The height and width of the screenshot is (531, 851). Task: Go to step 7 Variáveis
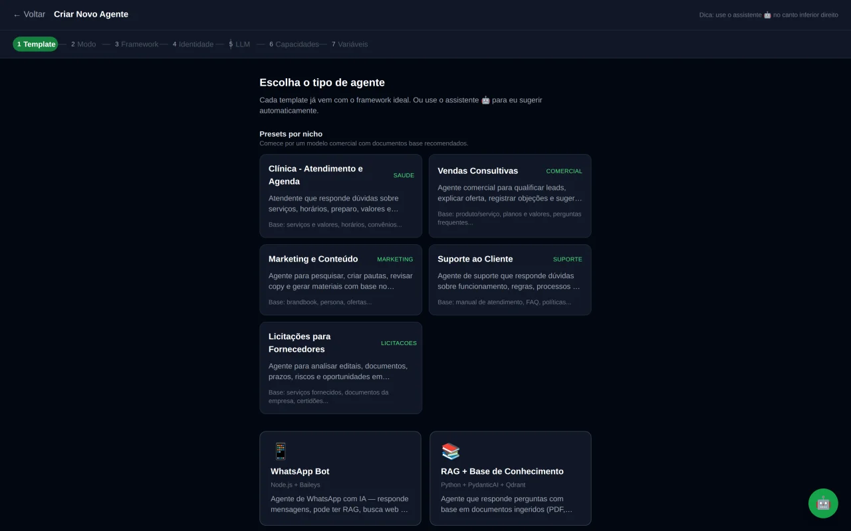click(350, 44)
